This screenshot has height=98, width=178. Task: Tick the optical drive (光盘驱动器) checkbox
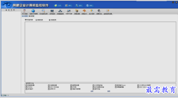tap(49, 85)
